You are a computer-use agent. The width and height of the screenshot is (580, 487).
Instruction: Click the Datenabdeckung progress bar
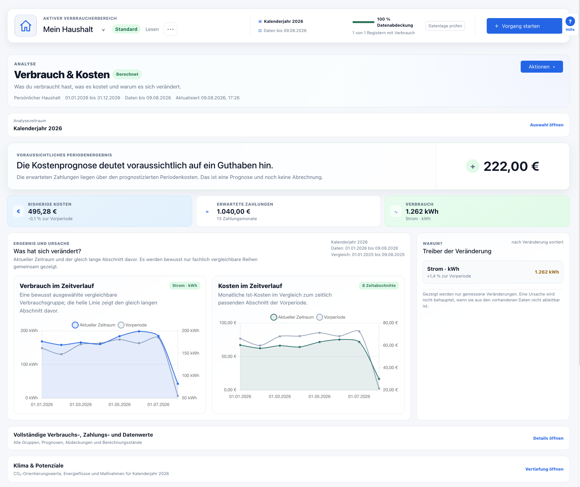[x=363, y=22]
